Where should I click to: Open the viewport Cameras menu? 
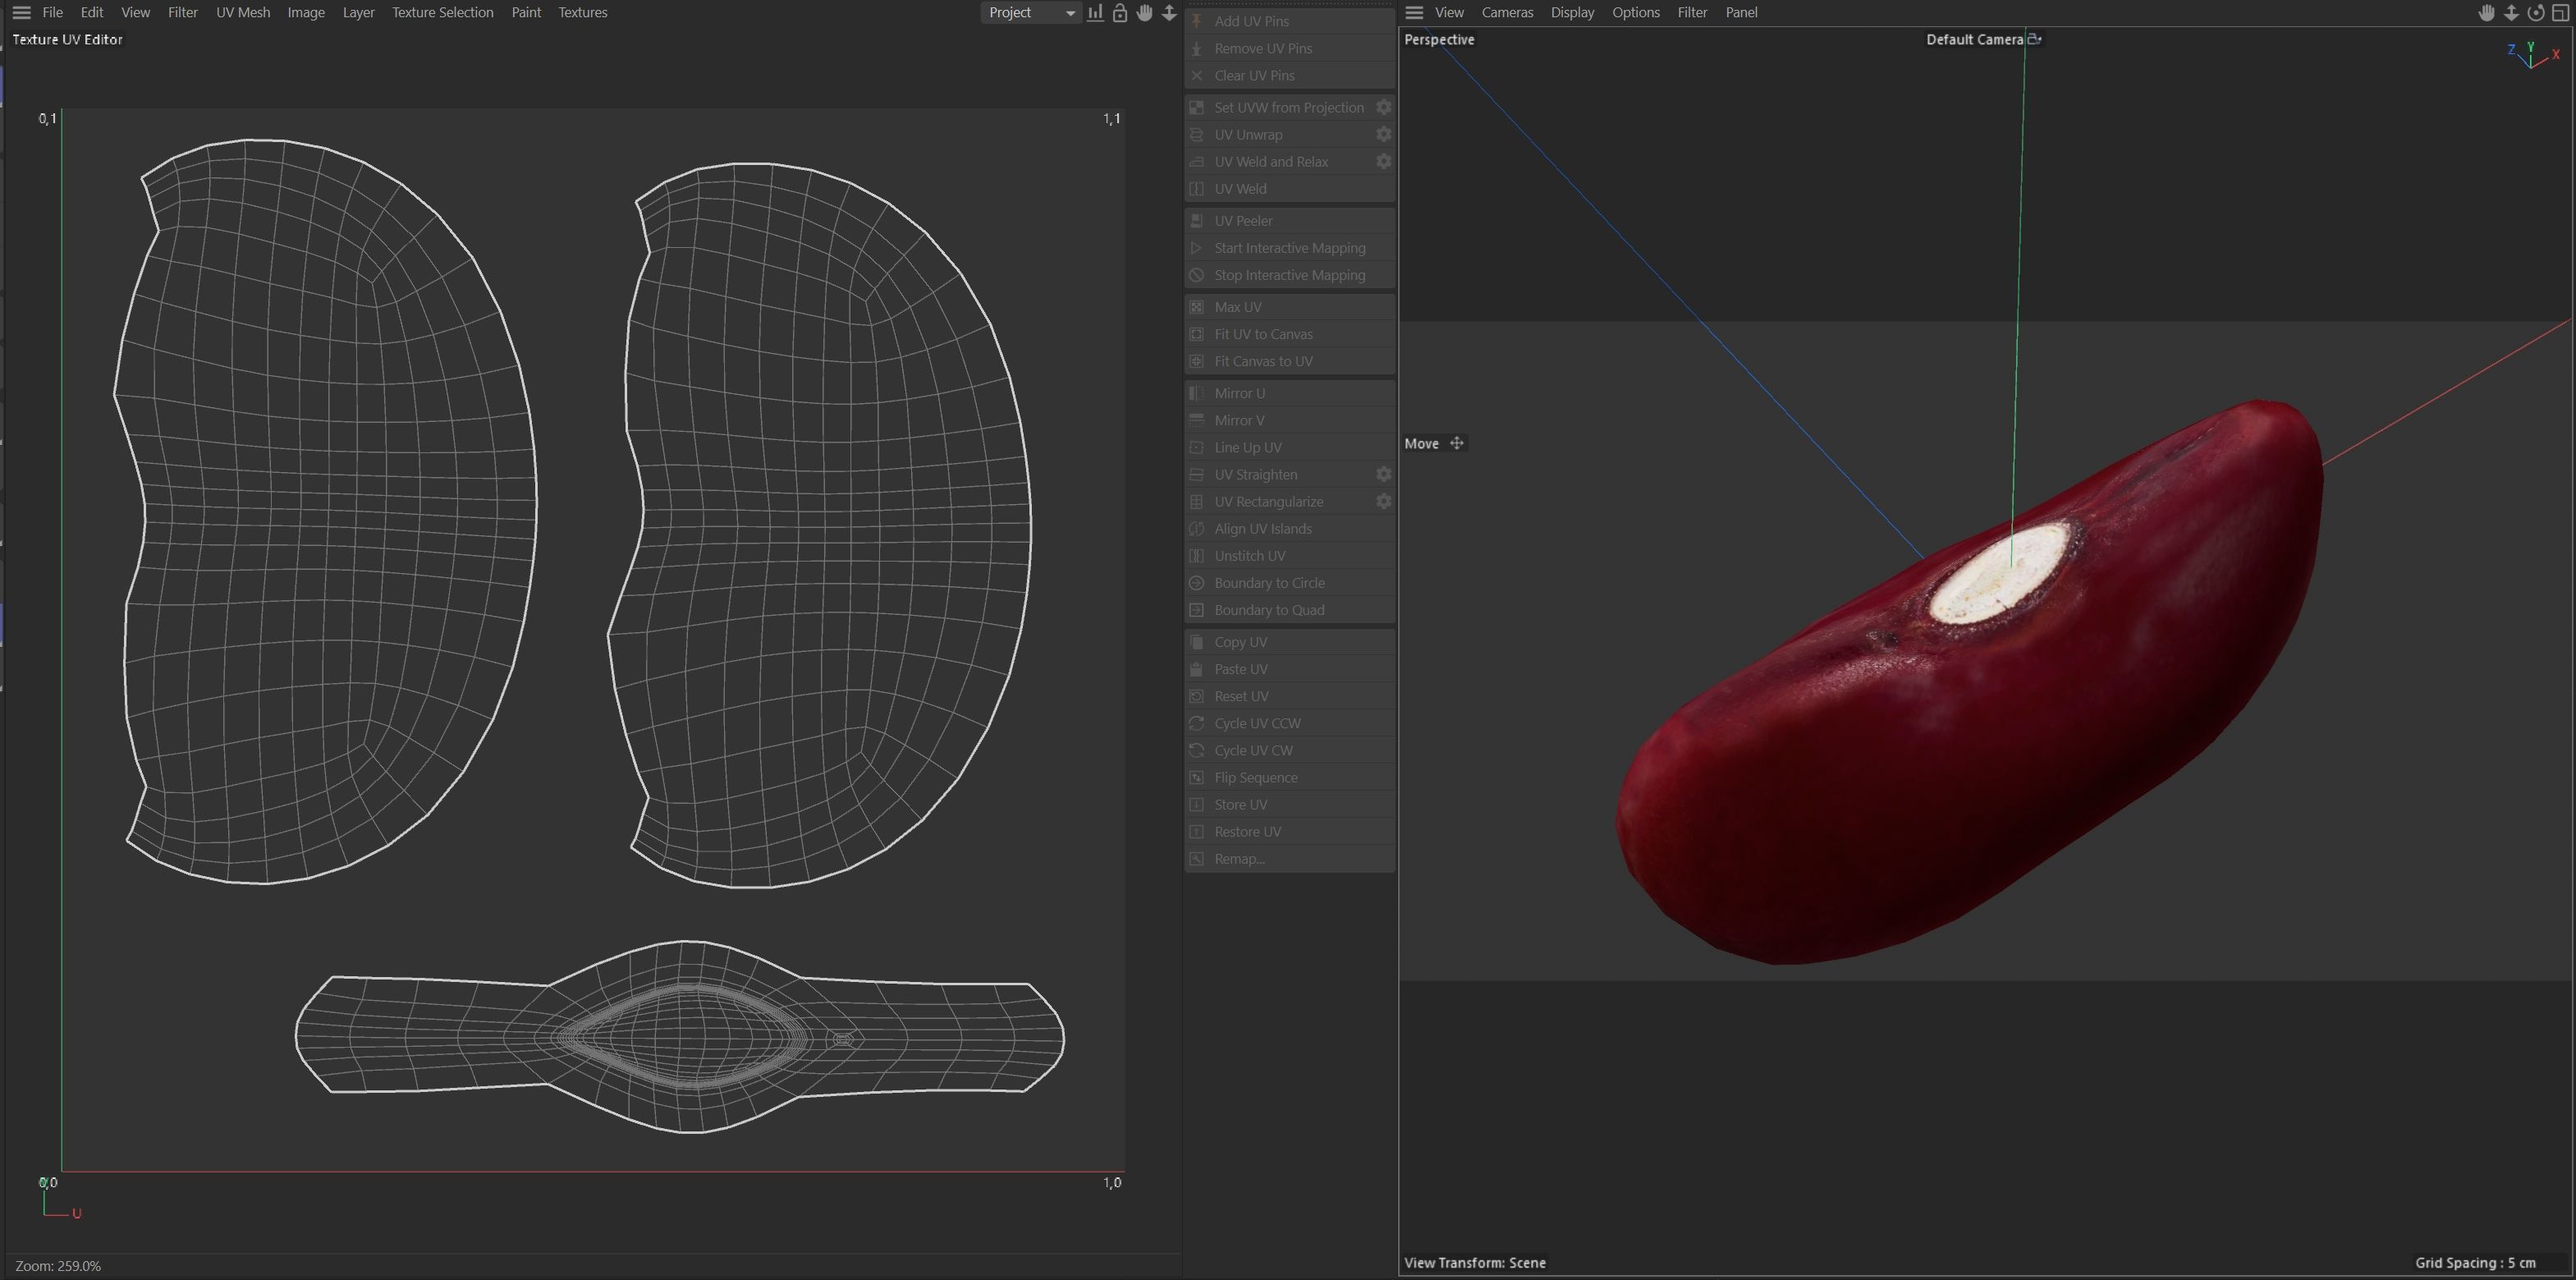[x=1507, y=13]
